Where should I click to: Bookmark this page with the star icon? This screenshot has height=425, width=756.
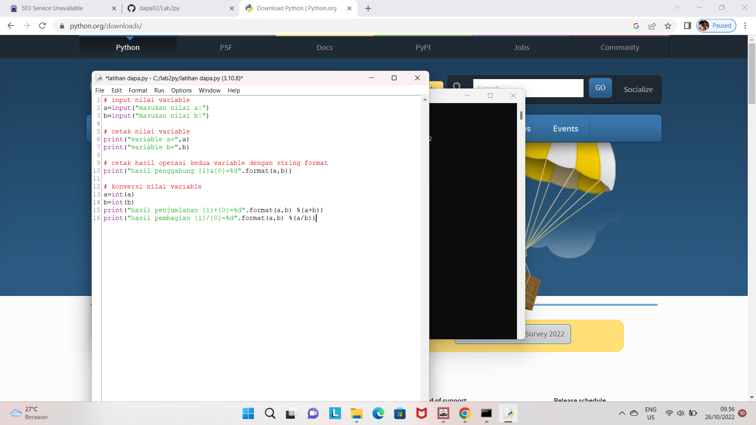668,26
